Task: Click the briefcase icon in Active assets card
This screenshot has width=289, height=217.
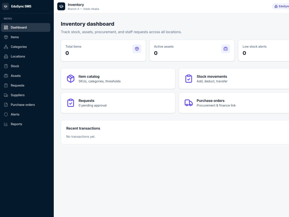Action: (x=226, y=49)
